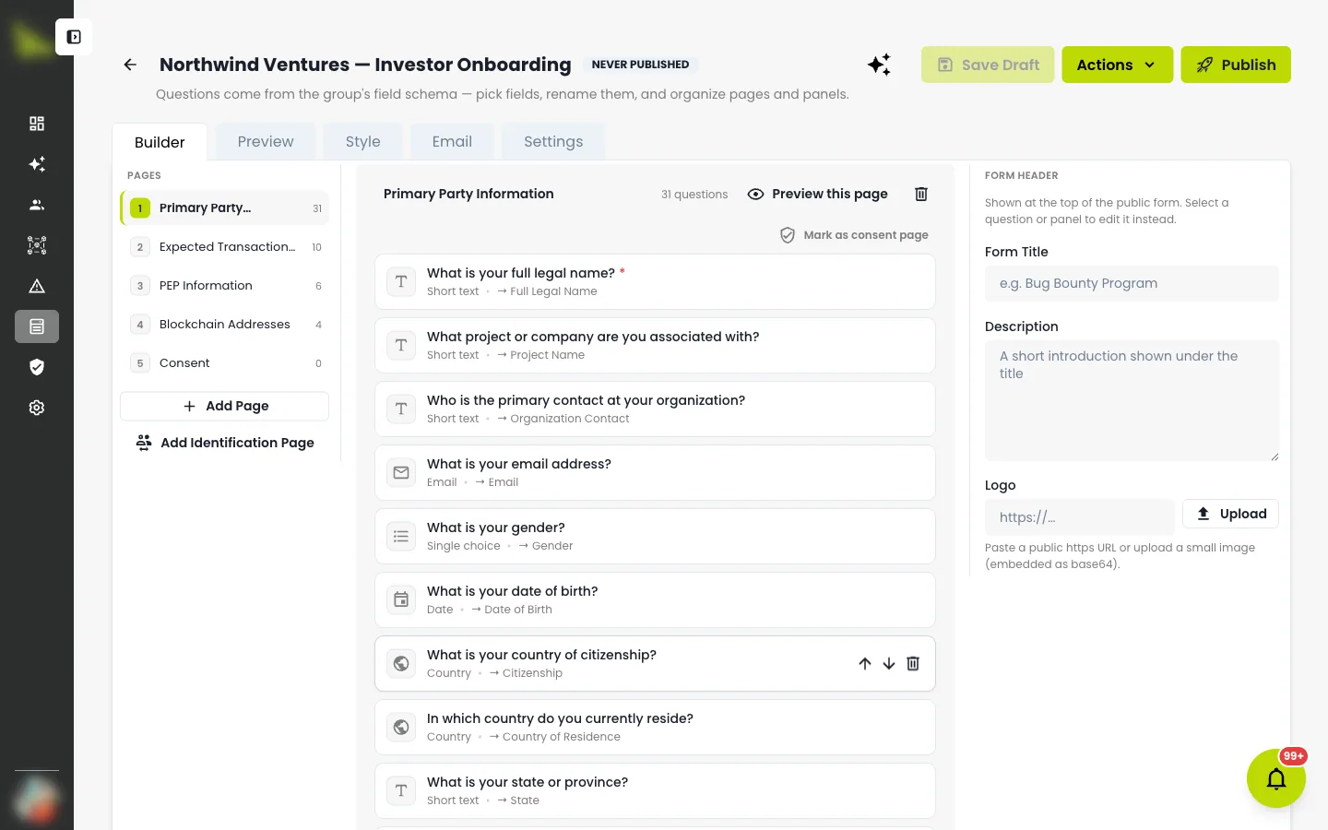Open the sparkle AI icon in sidebar
Image resolution: width=1328 pixels, height=830 pixels.
click(37, 164)
